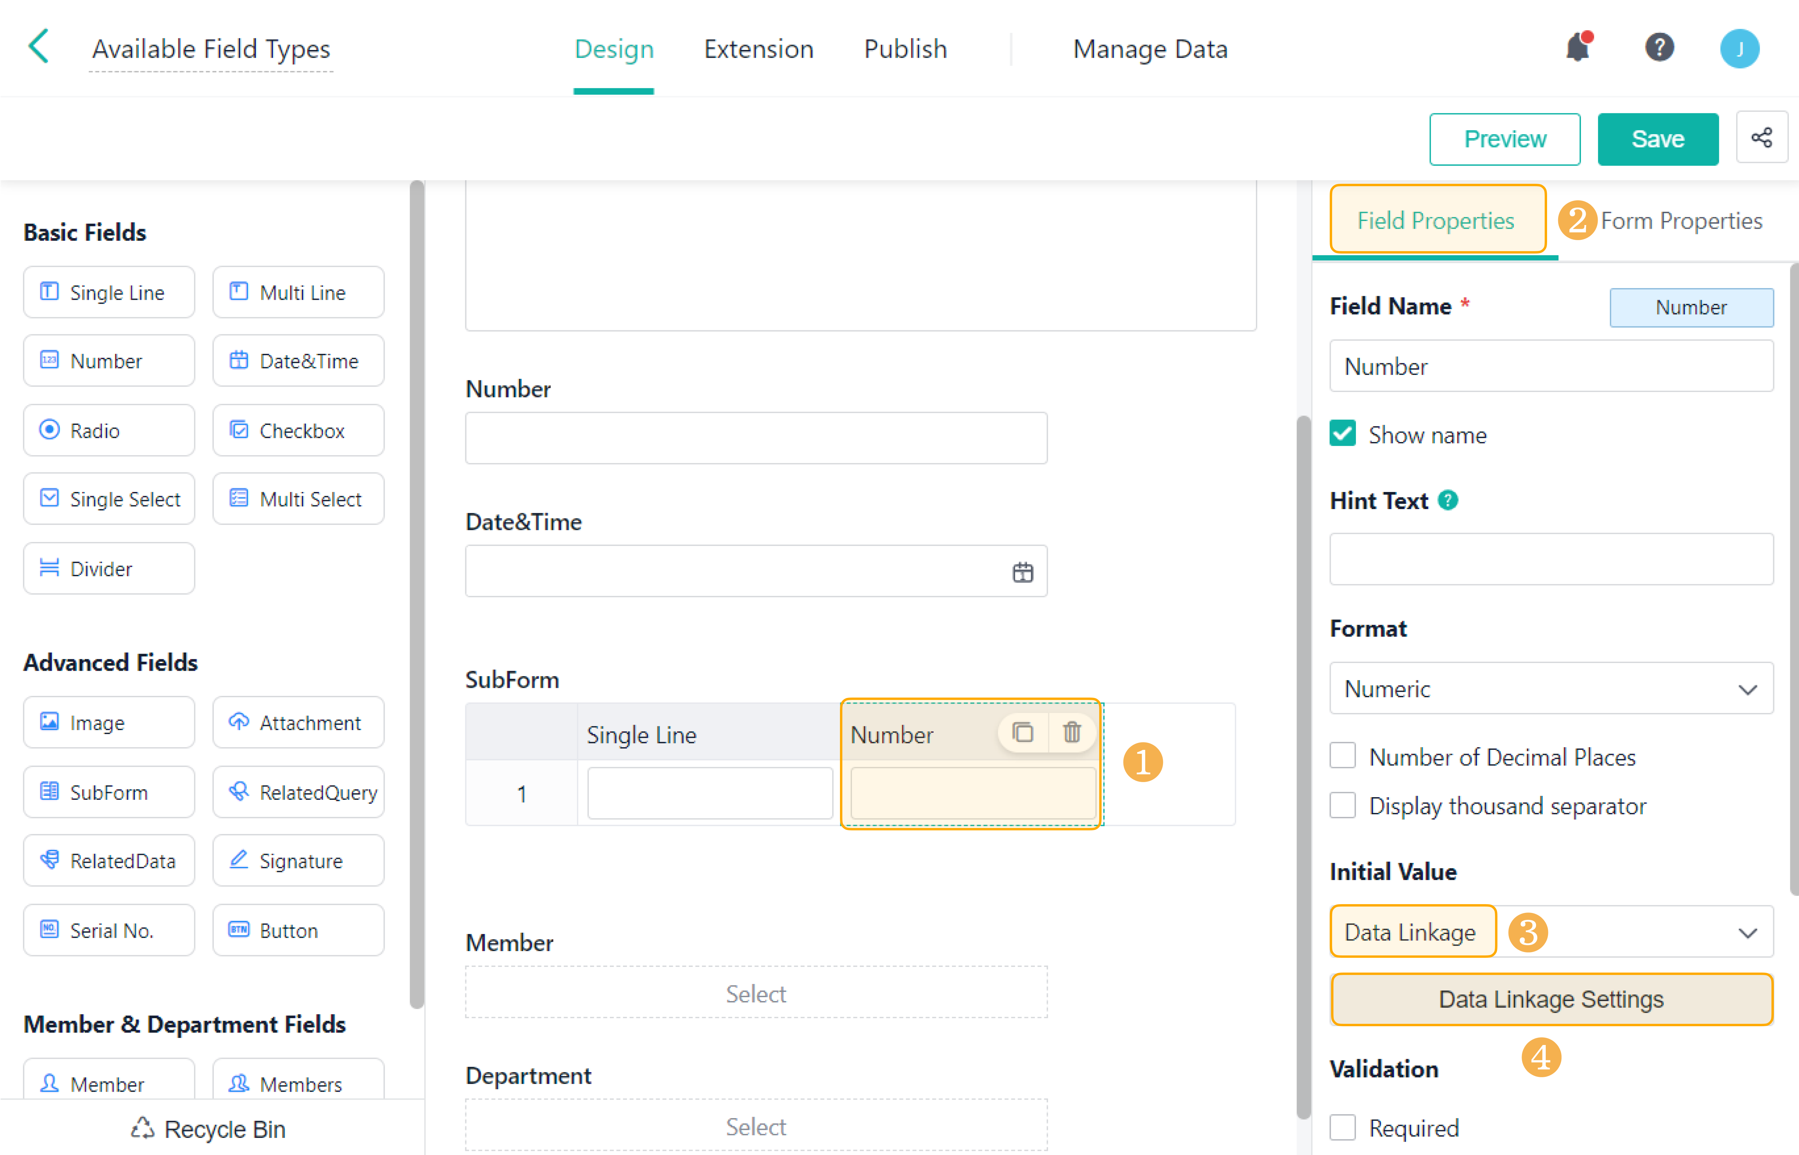Enable Number of Decimal Places
The height and width of the screenshot is (1155, 1799).
point(1342,756)
